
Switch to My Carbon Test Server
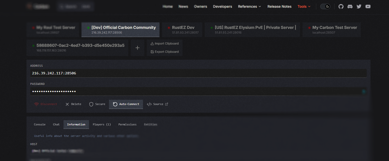(332, 30)
